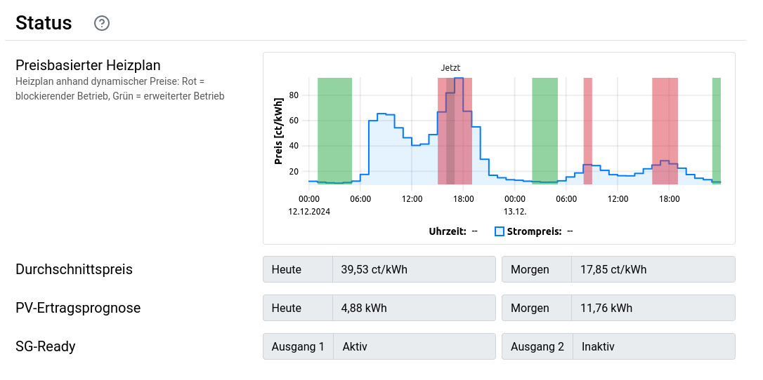Click the 12.12.2024 date label on x-axis
The width and height of the screenshot is (763, 380).
(x=309, y=210)
